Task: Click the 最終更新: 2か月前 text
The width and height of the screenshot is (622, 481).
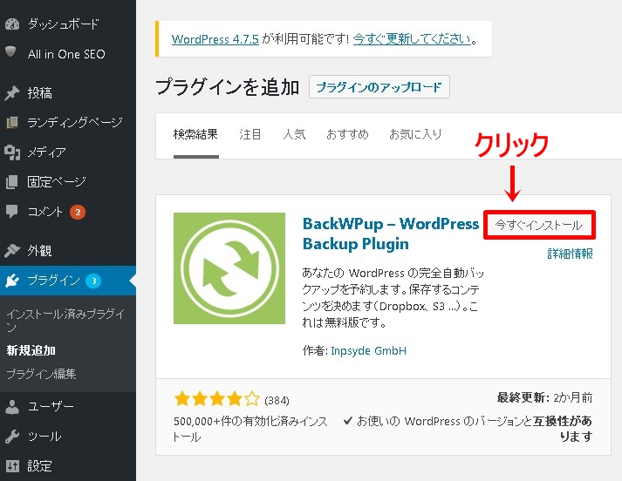Action: (x=544, y=397)
